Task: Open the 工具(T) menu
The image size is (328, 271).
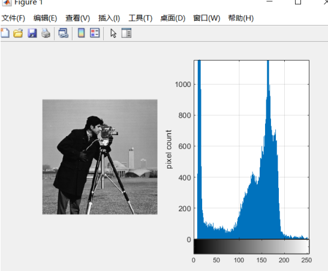Action: [x=140, y=18]
